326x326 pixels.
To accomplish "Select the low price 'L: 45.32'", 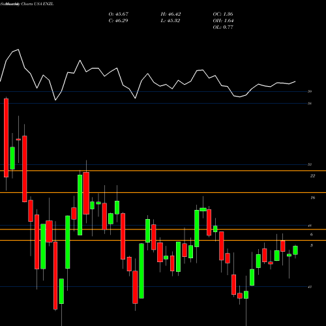I will [170, 21].
